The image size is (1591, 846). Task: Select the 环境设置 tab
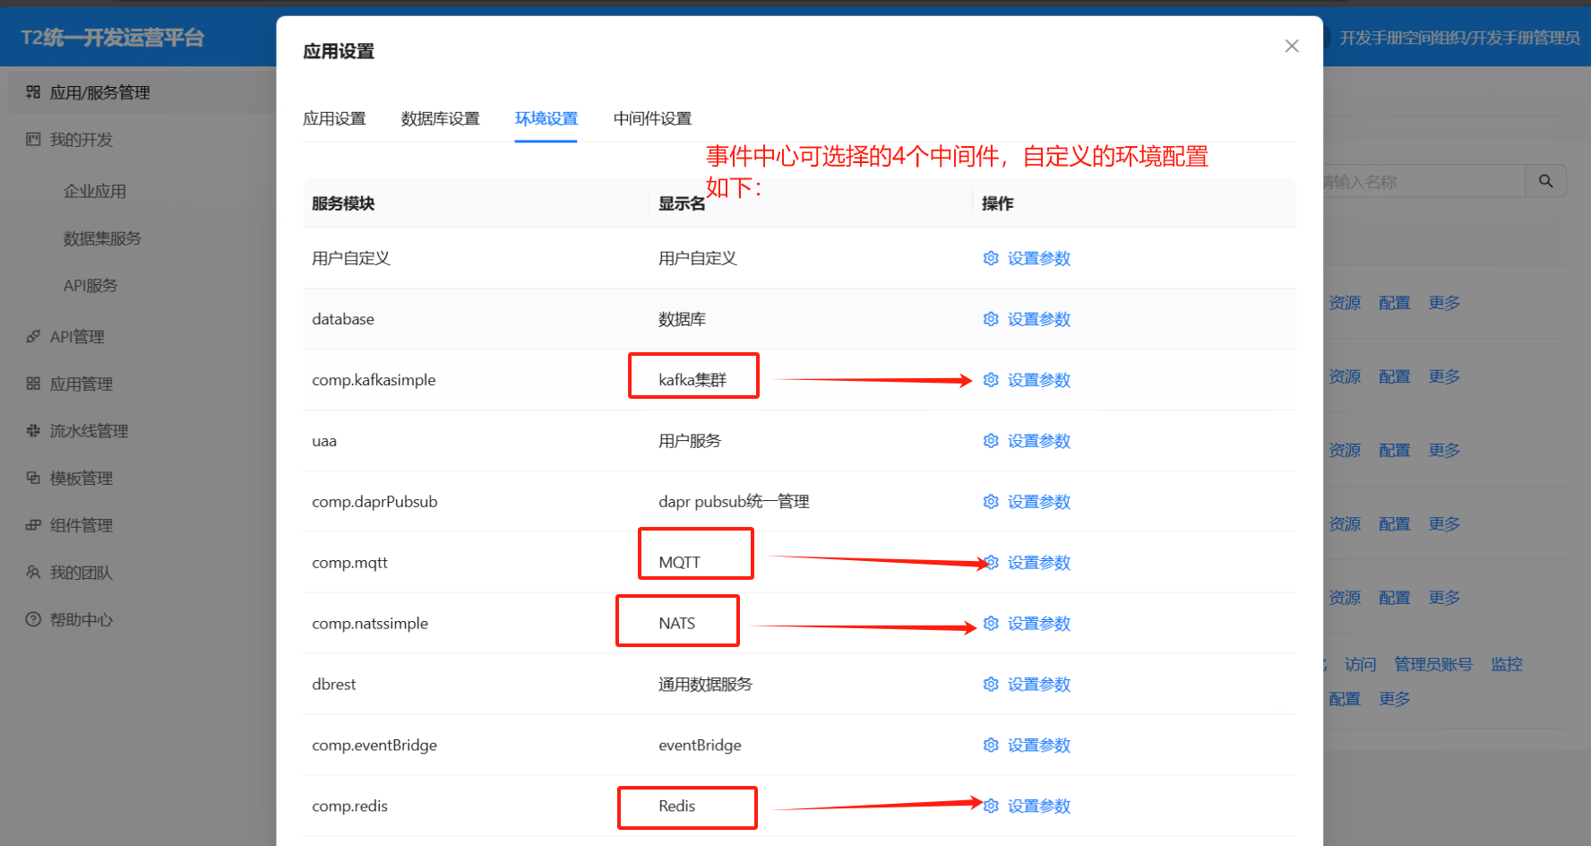[546, 119]
